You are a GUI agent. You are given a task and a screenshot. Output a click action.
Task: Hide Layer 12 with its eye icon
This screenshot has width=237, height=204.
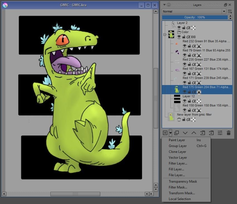click(x=185, y=101)
